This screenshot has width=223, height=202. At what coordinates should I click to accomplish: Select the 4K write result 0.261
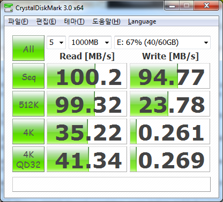170,131
